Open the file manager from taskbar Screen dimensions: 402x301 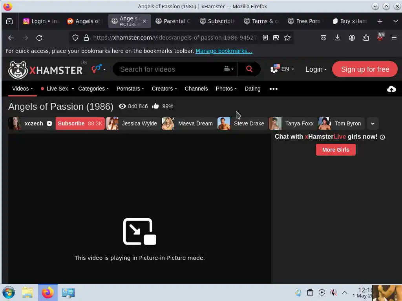[x=27, y=292]
